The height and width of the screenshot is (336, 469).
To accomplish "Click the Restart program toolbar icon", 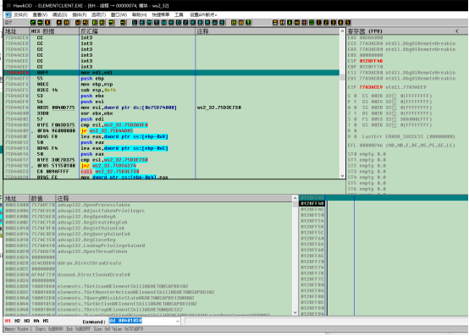I will pos(33,22).
